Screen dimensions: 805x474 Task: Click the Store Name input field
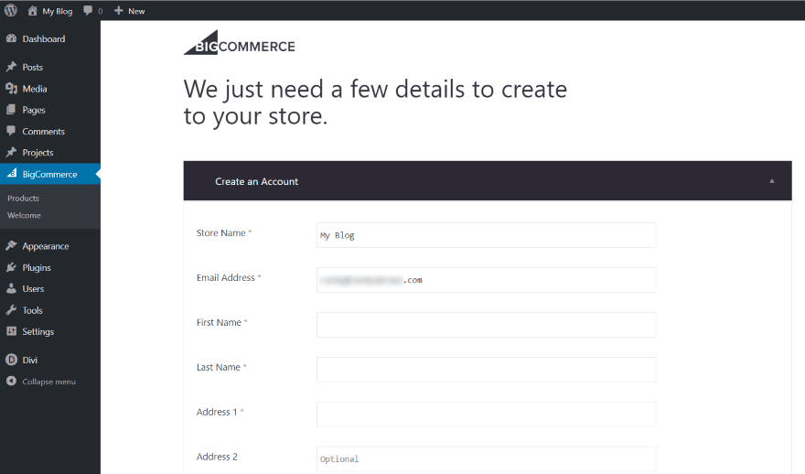click(486, 235)
